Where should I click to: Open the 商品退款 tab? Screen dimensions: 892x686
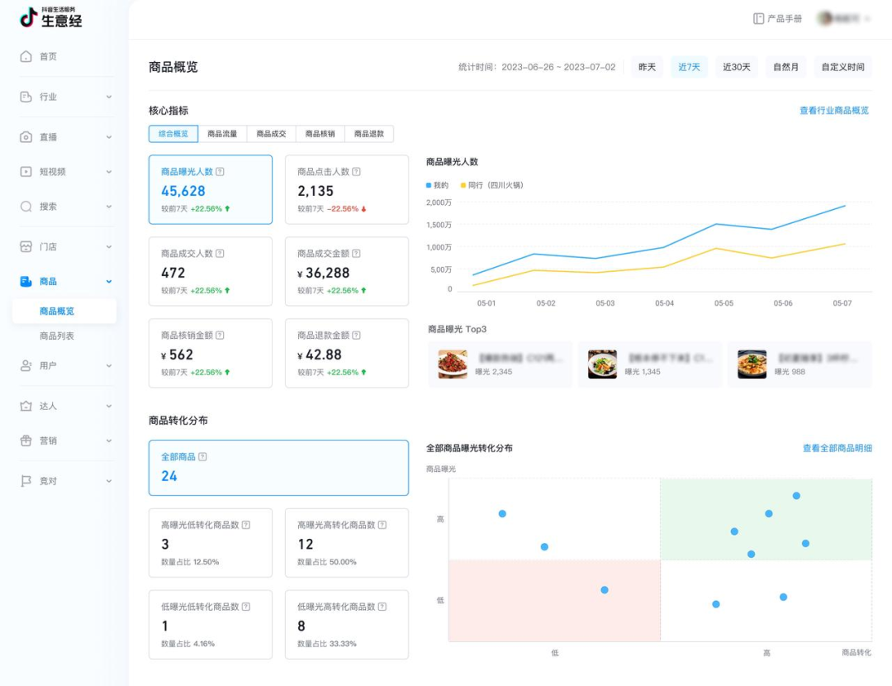pyautogui.click(x=369, y=133)
